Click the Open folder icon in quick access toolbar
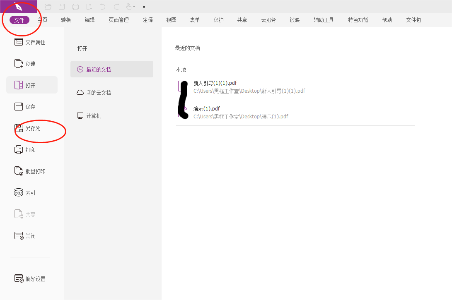The width and height of the screenshot is (452, 300). coord(48,7)
